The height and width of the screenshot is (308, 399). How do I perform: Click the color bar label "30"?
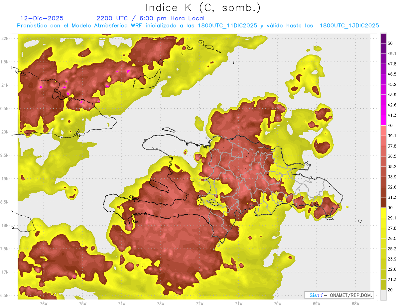point(390,208)
